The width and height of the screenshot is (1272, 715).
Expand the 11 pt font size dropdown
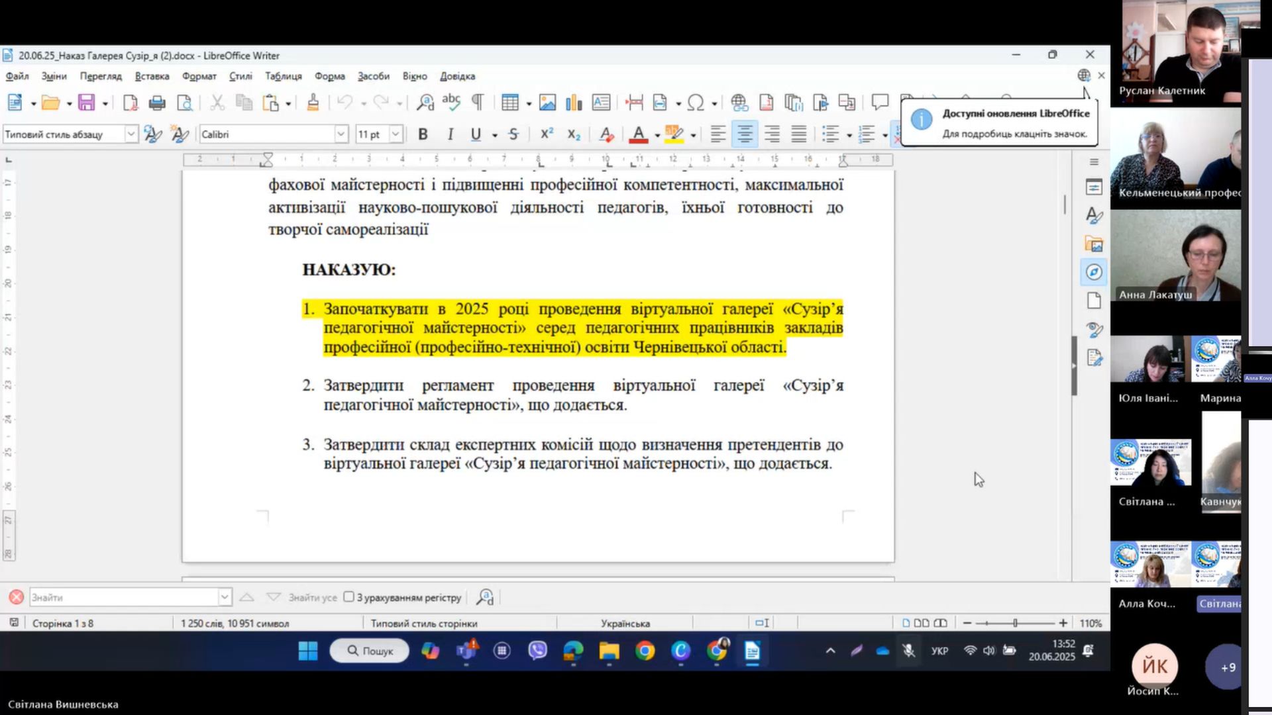click(396, 134)
